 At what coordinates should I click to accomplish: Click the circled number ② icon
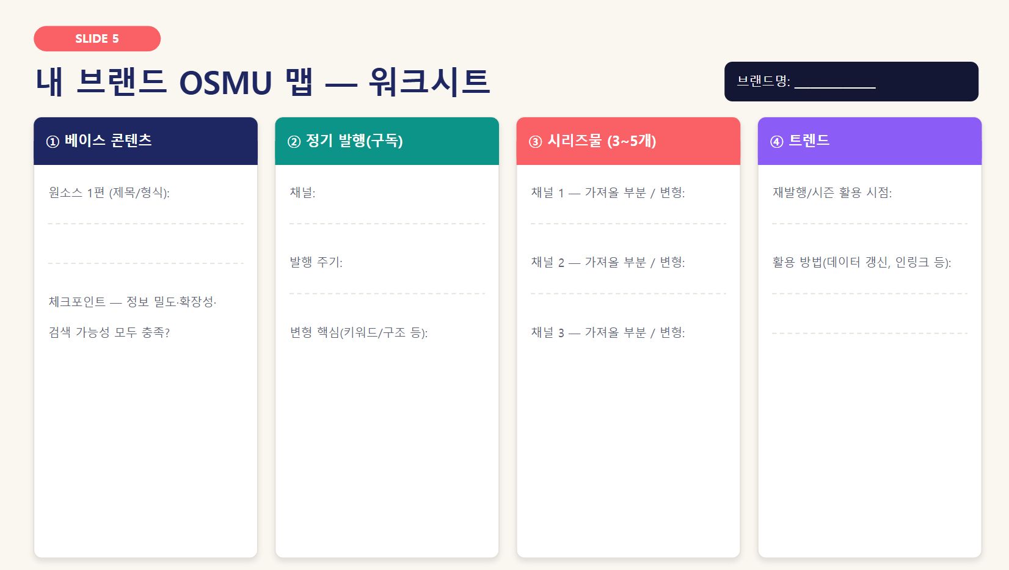click(294, 142)
